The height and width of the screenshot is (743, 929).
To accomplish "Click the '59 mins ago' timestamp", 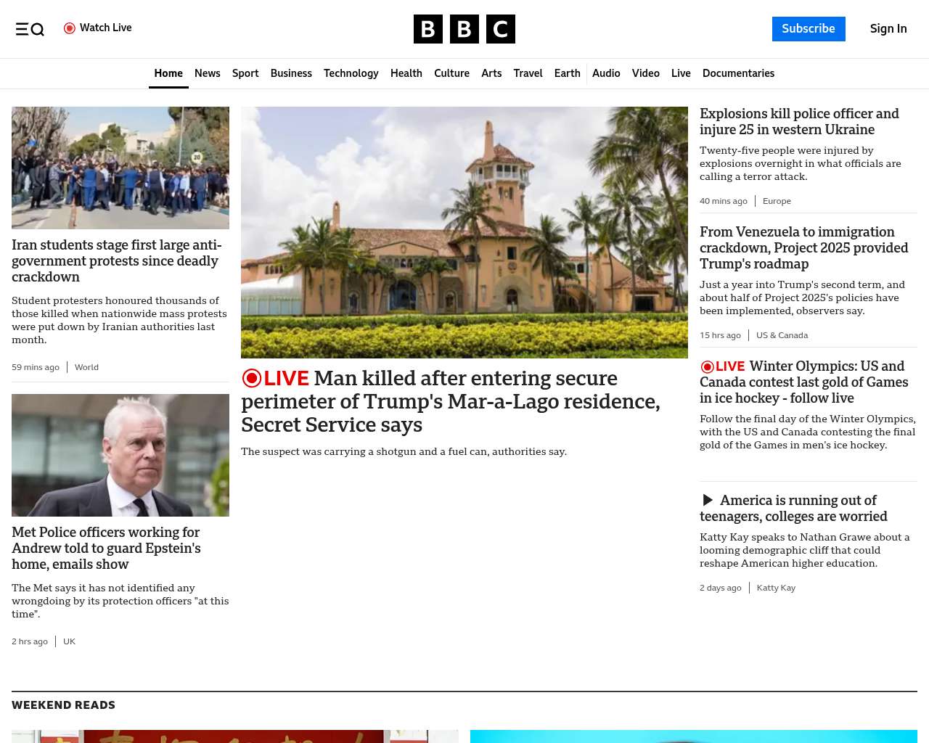I will 36,367.
